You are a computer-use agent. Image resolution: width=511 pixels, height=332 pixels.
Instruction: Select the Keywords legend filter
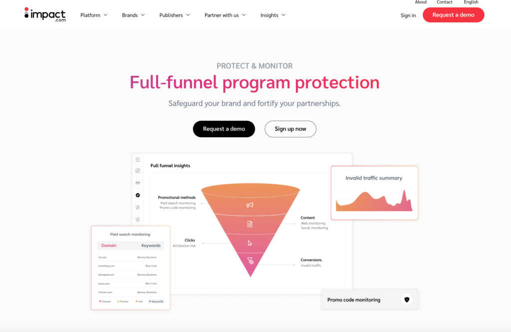pyautogui.click(x=156, y=302)
